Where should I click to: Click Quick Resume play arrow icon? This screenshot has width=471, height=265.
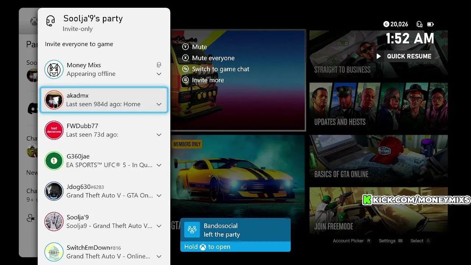[x=378, y=56]
